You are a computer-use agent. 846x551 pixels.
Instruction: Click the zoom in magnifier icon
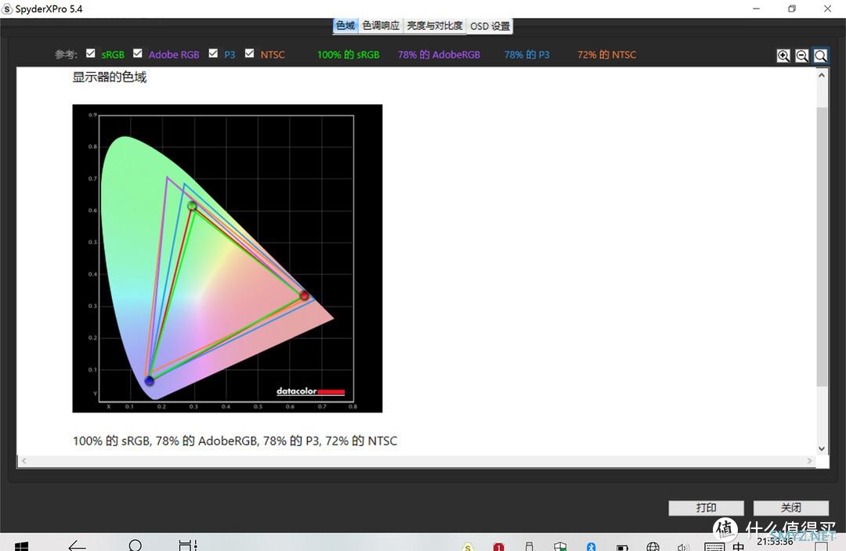[783, 56]
